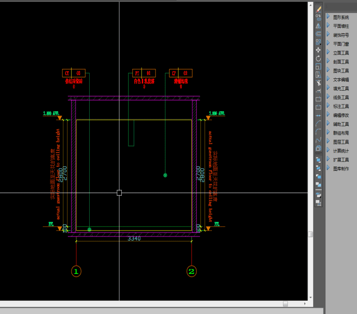Expand the 图块工具 group triangle
Screen dimensions: 357x314
[328, 70]
